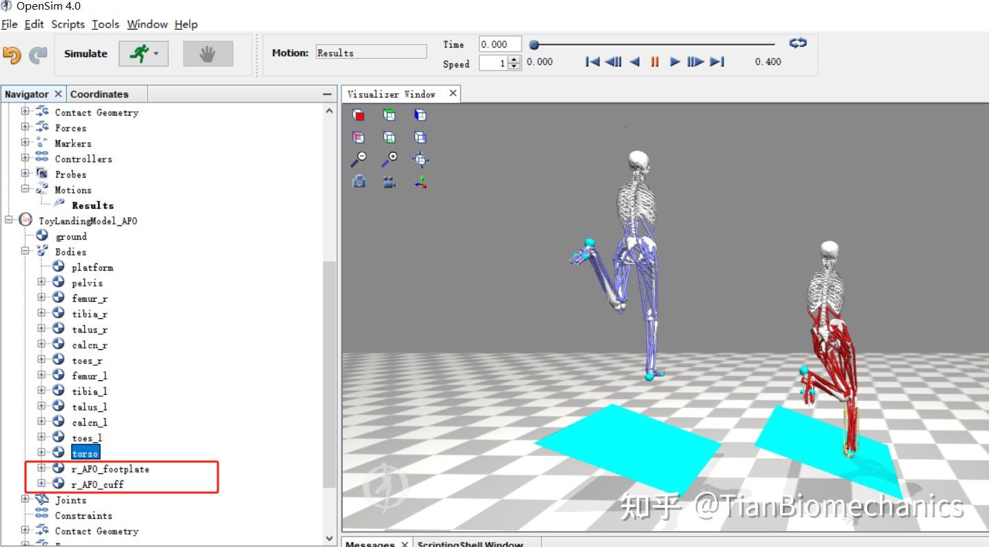Minimize the Navigator panel
989x547 pixels.
point(327,94)
